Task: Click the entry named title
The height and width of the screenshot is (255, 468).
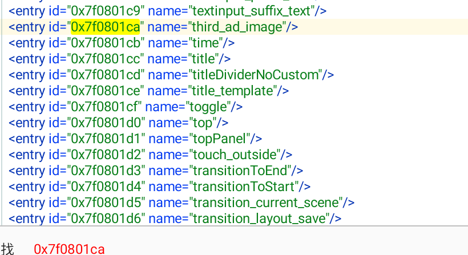Action: click(x=119, y=59)
